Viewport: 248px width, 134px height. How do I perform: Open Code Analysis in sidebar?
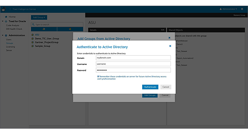point(12,25)
